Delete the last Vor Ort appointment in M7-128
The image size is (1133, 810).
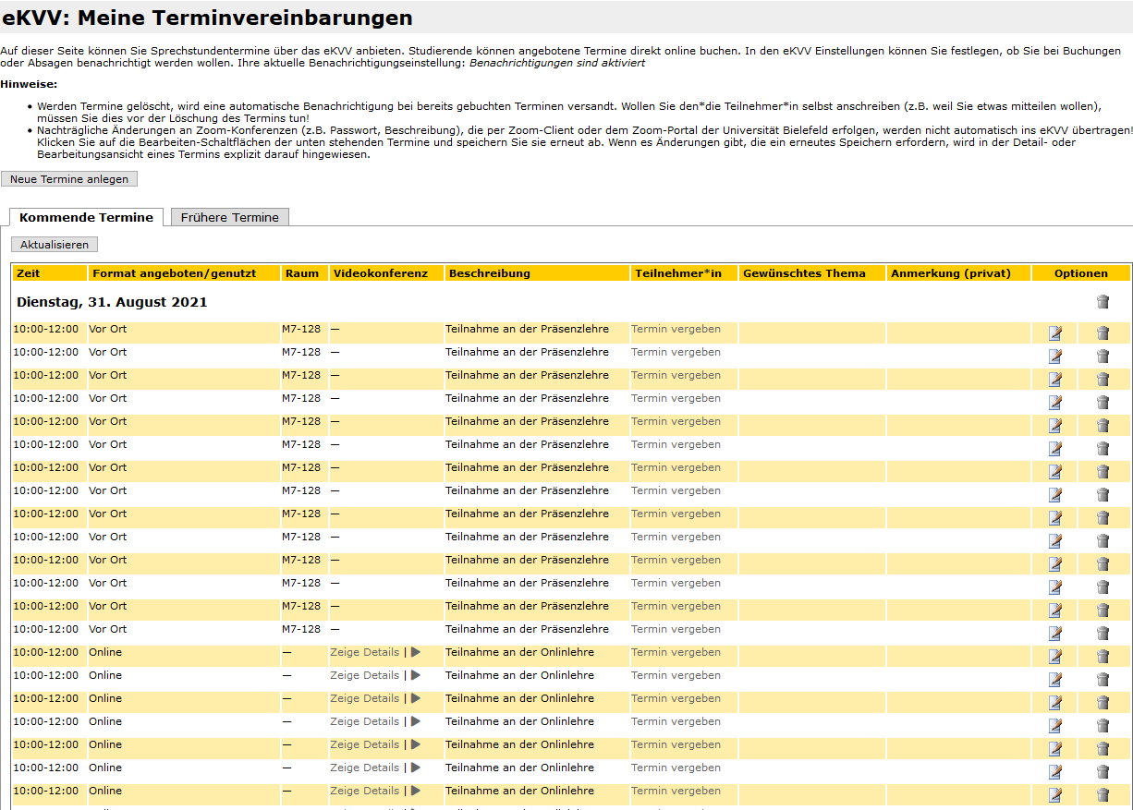[x=1102, y=633]
